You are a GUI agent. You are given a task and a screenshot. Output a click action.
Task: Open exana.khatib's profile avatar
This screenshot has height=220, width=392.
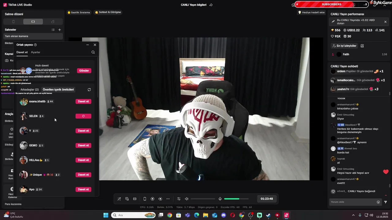24,101
